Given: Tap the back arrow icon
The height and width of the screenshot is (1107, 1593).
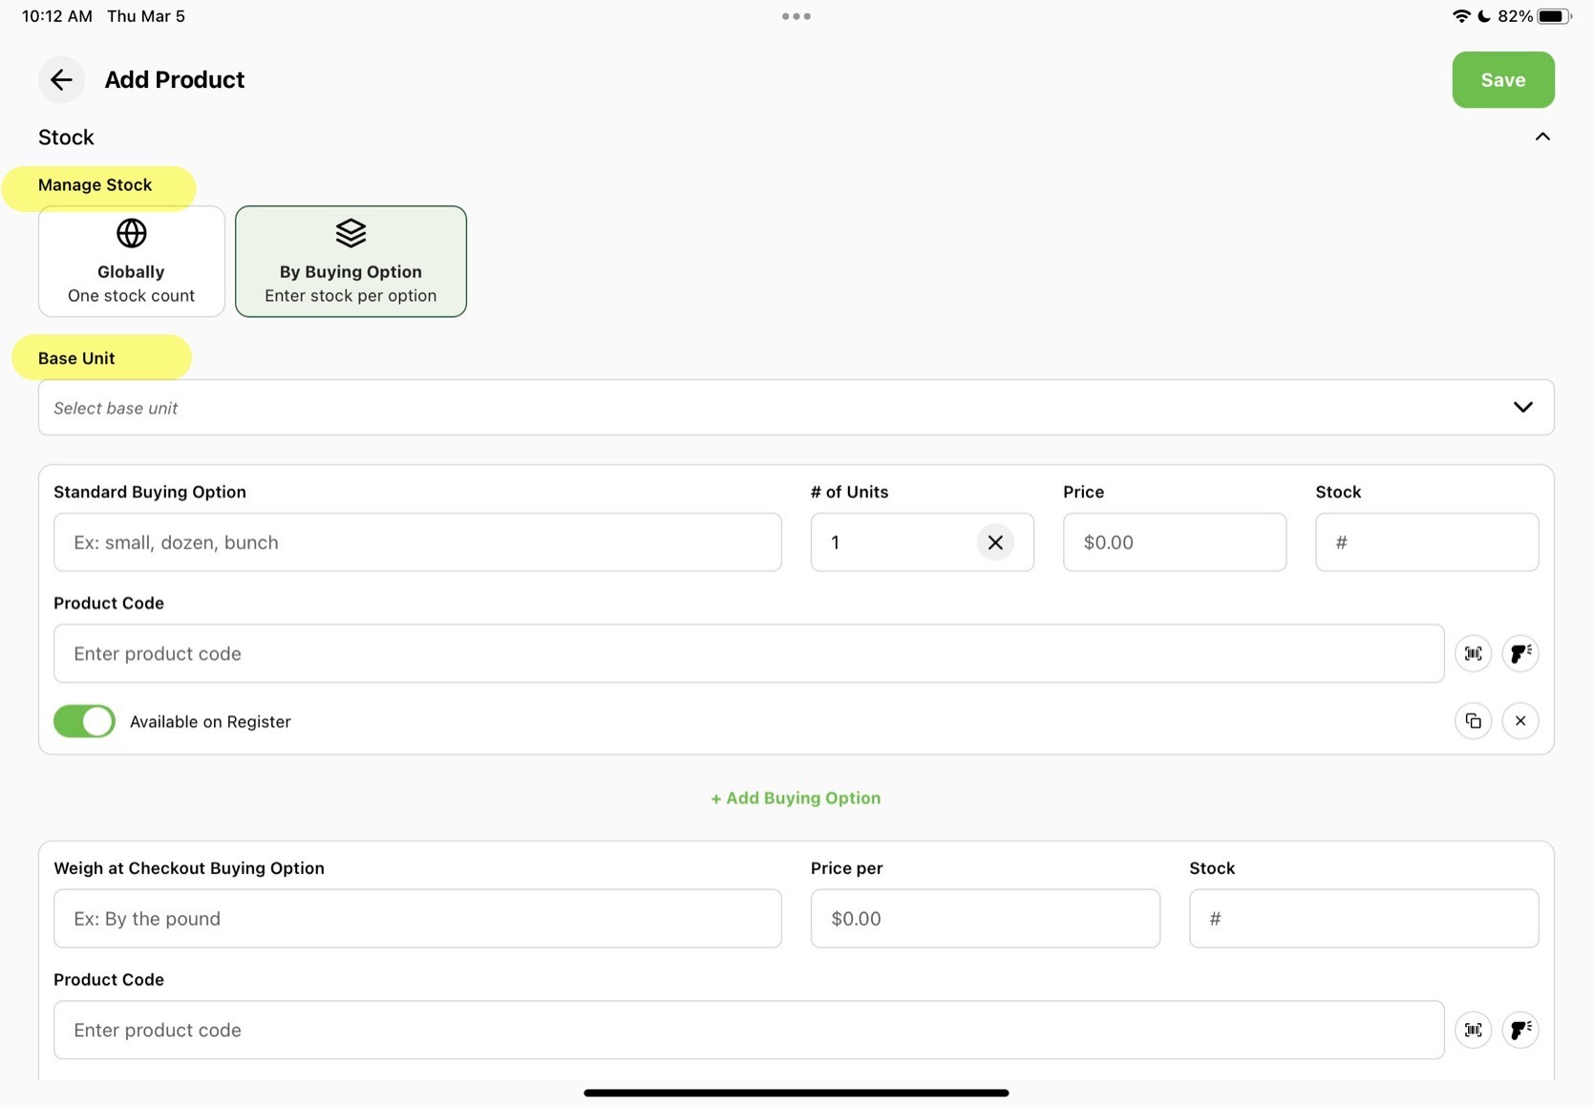Looking at the screenshot, I should (61, 80).
